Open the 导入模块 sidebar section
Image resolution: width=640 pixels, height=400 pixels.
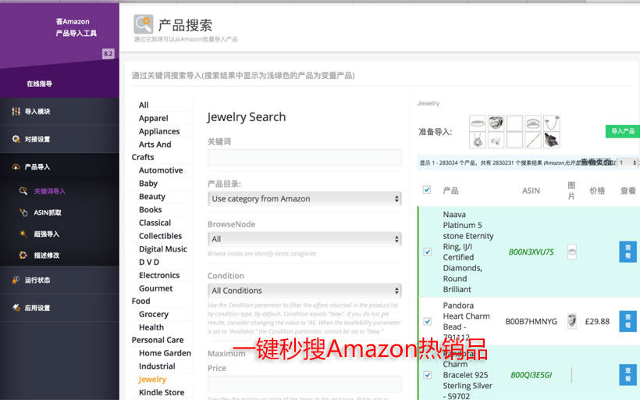[37, 112]
